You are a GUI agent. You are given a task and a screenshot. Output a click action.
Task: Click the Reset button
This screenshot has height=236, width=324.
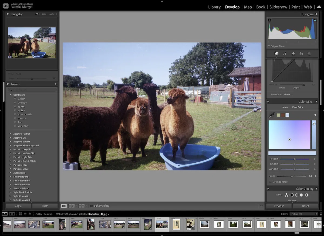[x=305, y=206]
